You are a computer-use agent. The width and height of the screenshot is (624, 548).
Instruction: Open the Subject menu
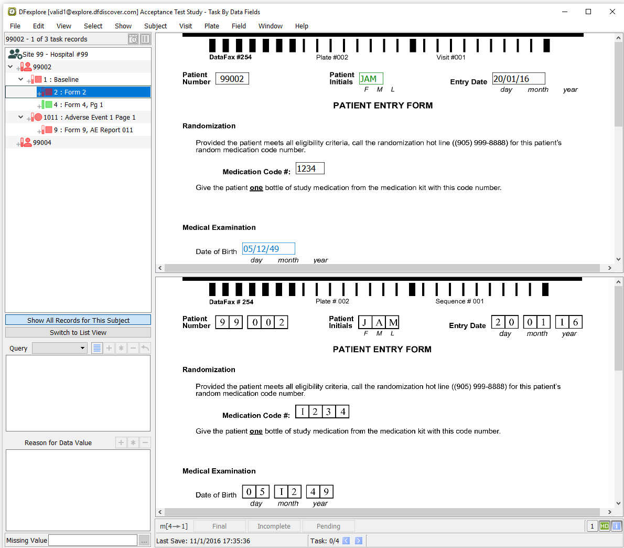[x=155, y=26]
